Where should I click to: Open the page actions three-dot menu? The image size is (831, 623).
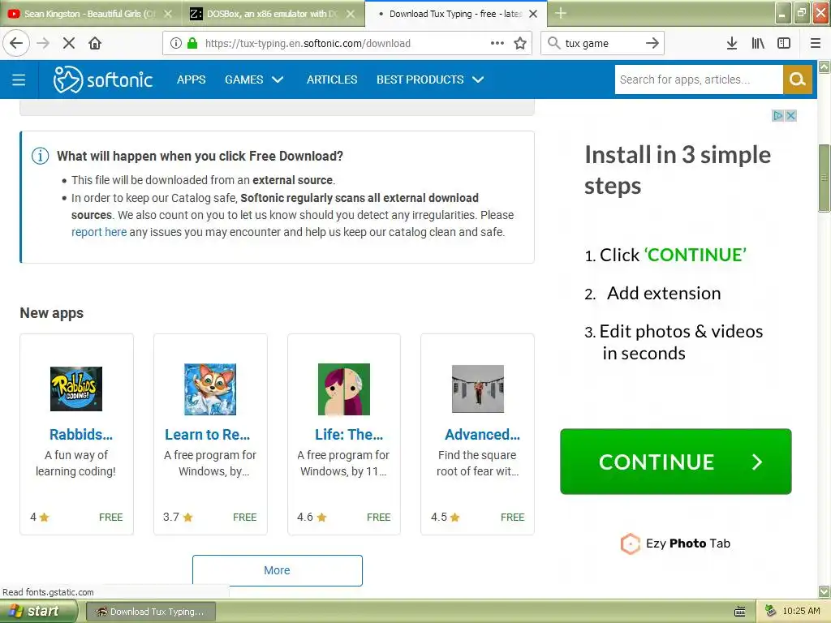click(x=497, y=43)
